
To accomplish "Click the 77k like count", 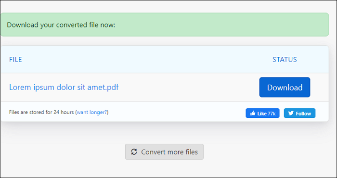I will (x=272, y=114).
